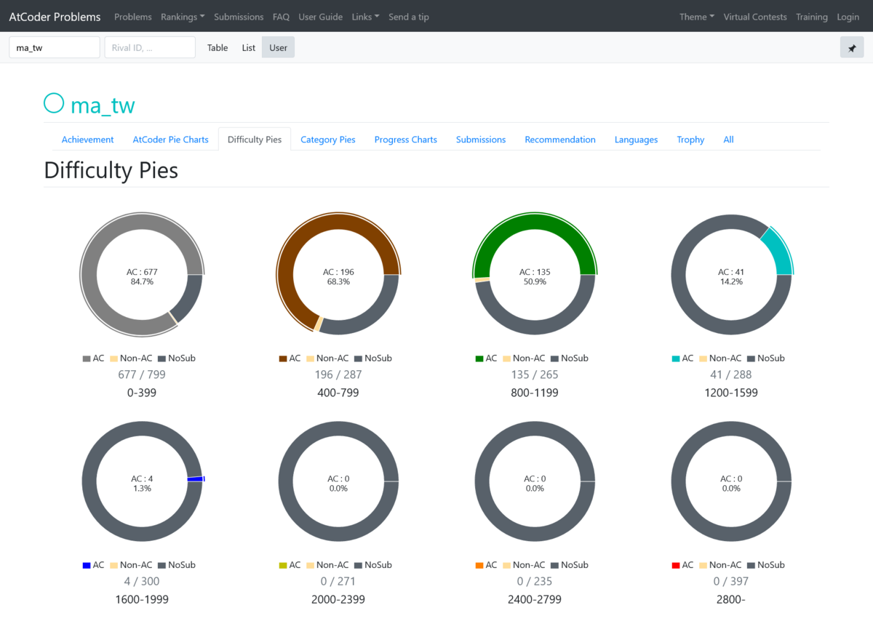This screenshot has width=873, height=637.
Task: Toggle cyan AC legend in 1200-1599 pie
Action: pos(682,358)
